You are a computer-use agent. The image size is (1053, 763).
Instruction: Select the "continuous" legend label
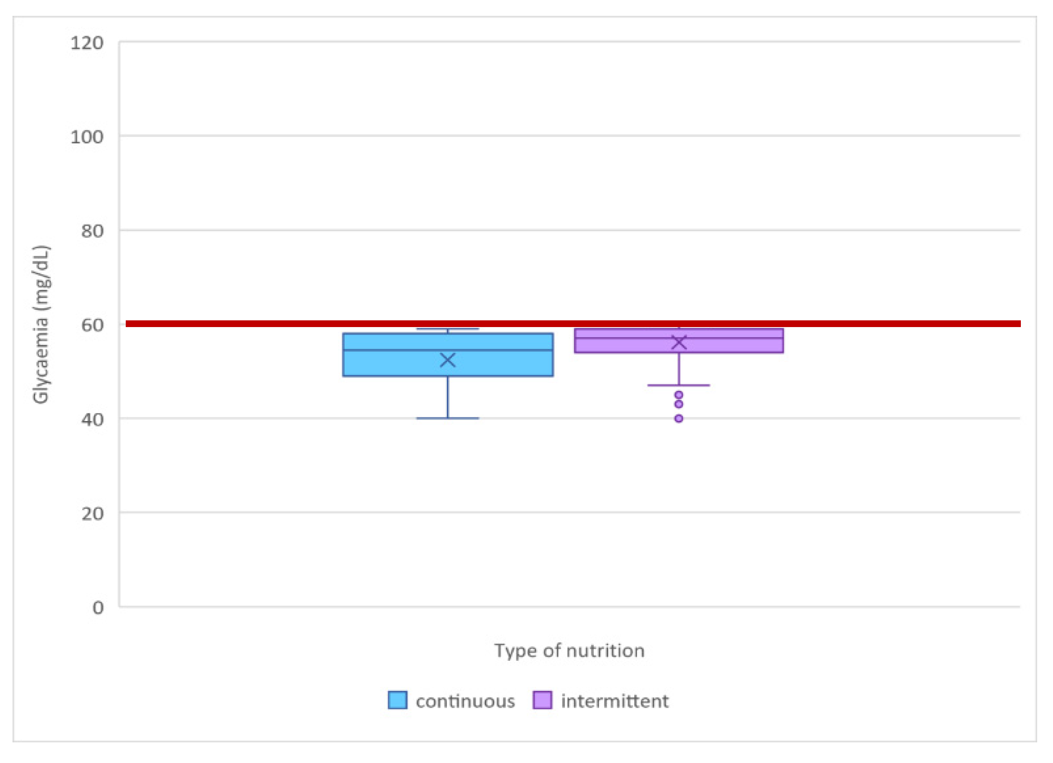click(x=465, y=702)
